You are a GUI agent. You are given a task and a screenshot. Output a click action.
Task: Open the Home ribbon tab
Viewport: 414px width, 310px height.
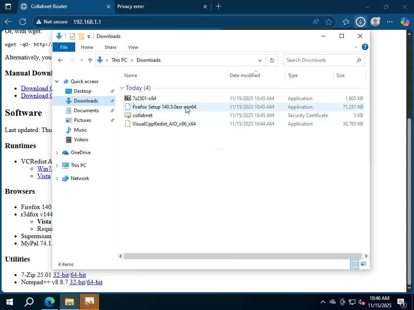pyautogui.click(x=87, y=47)
